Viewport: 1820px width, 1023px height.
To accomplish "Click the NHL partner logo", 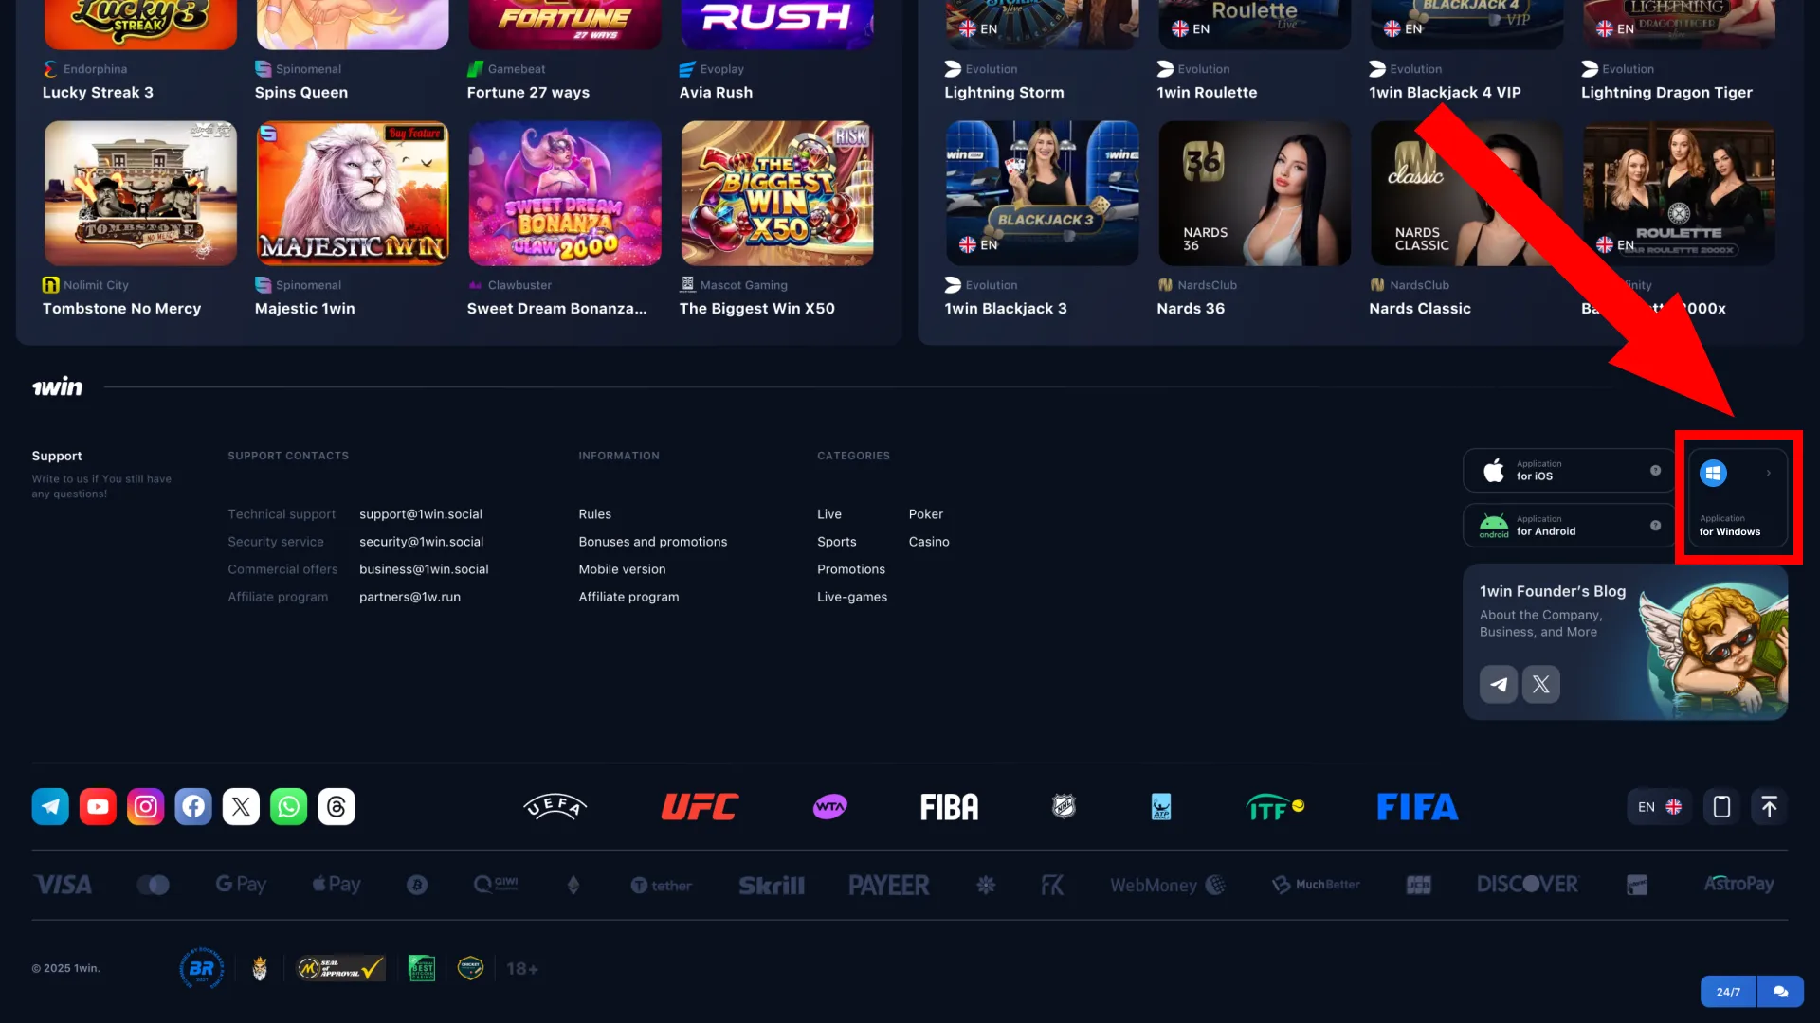I will point(1064,807).
